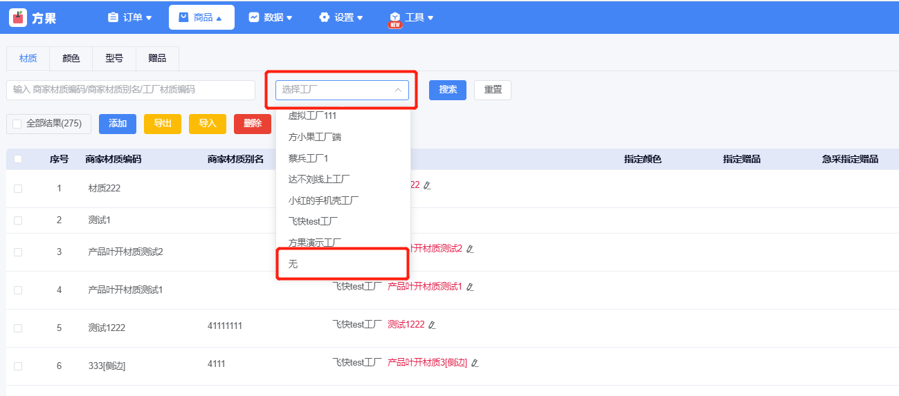Click the edit pencil beside 测试1222
The width and height of the screenshot is (899, 396).
pos(432,325)
